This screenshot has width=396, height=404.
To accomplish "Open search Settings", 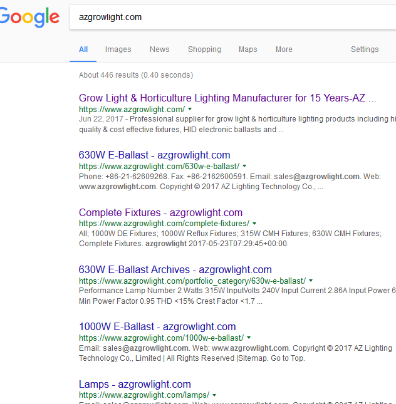I will tap(365, 49).
